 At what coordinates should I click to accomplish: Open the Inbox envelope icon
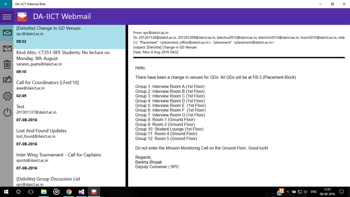point(7,32)
